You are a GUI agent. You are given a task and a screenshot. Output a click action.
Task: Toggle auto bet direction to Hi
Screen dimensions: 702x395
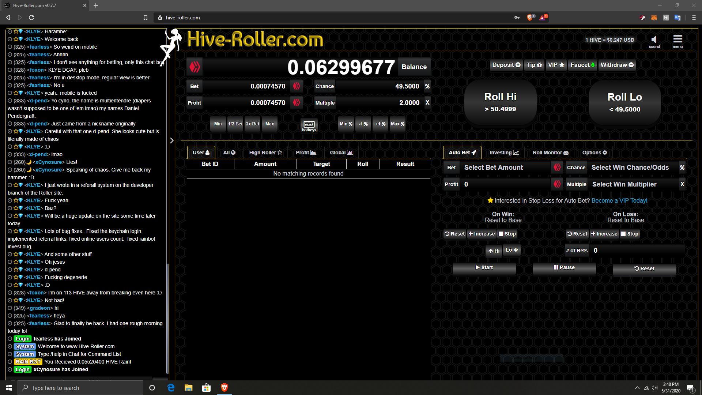[494, 251]
